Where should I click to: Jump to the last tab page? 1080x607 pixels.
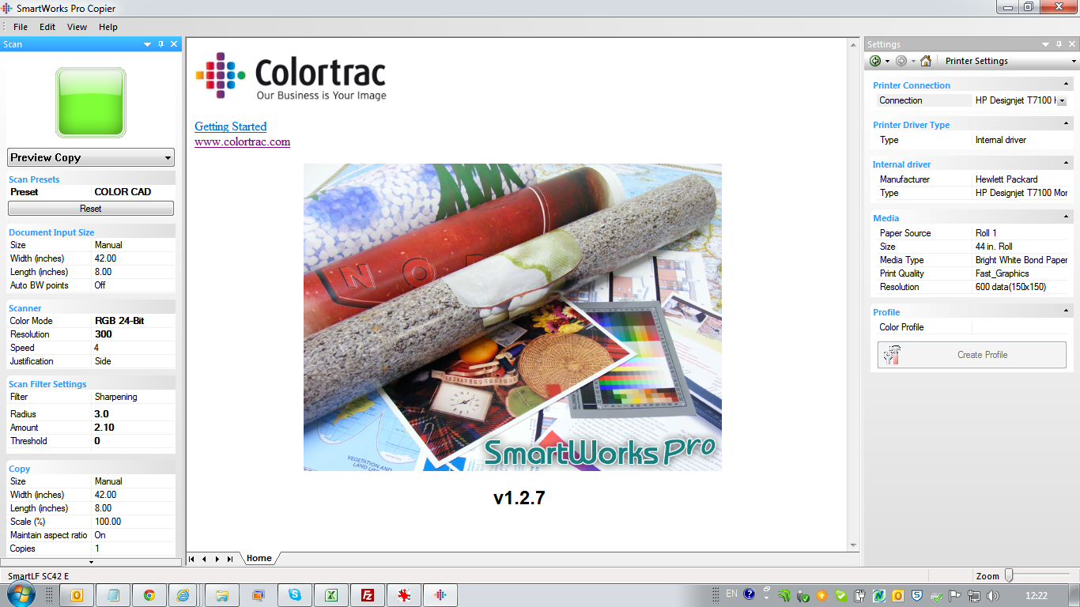coord(230,559)
